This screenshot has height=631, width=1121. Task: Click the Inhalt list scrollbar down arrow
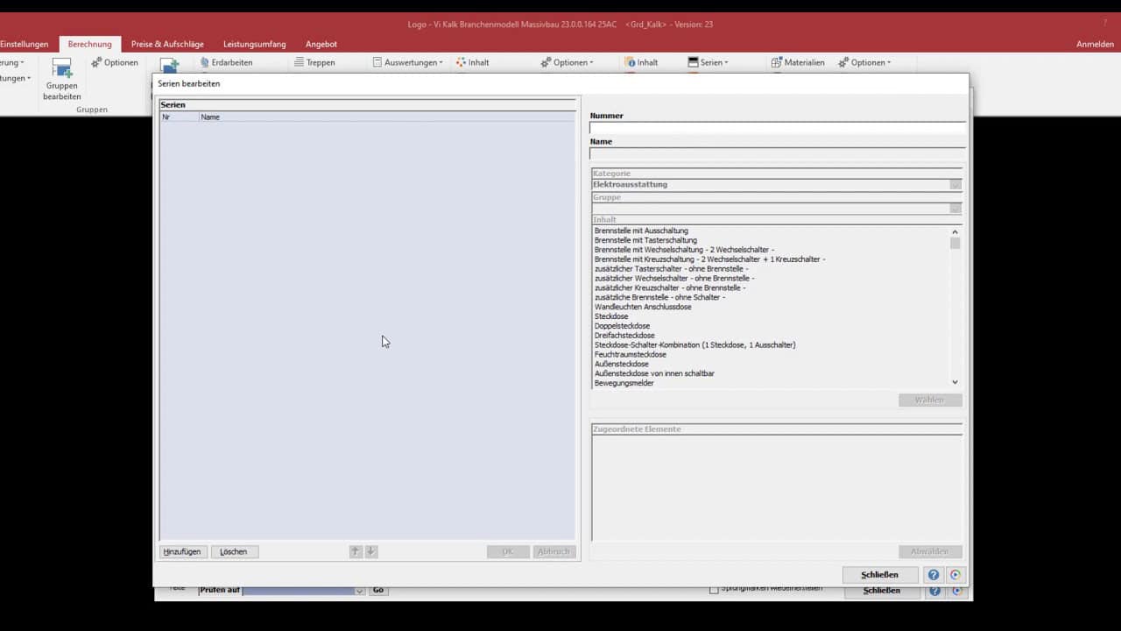pos(955,382)
